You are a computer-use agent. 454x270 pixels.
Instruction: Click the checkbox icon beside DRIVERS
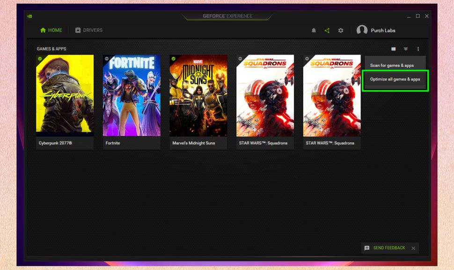(x=77, y=30)
